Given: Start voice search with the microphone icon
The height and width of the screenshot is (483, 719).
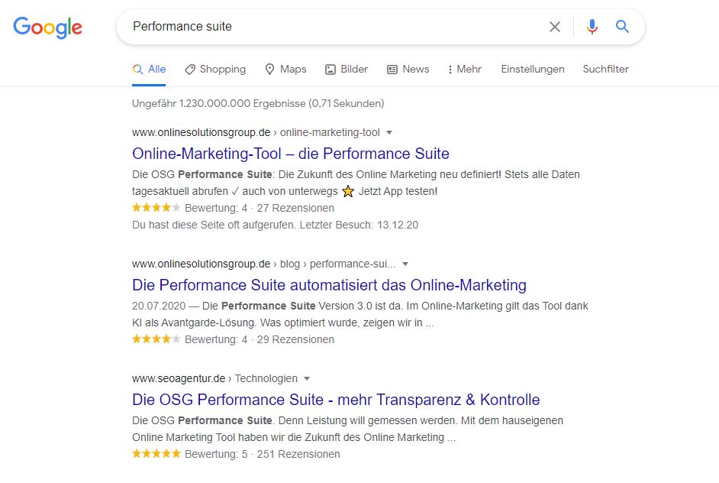Looking at the screenshot, I should pos(592,27).
